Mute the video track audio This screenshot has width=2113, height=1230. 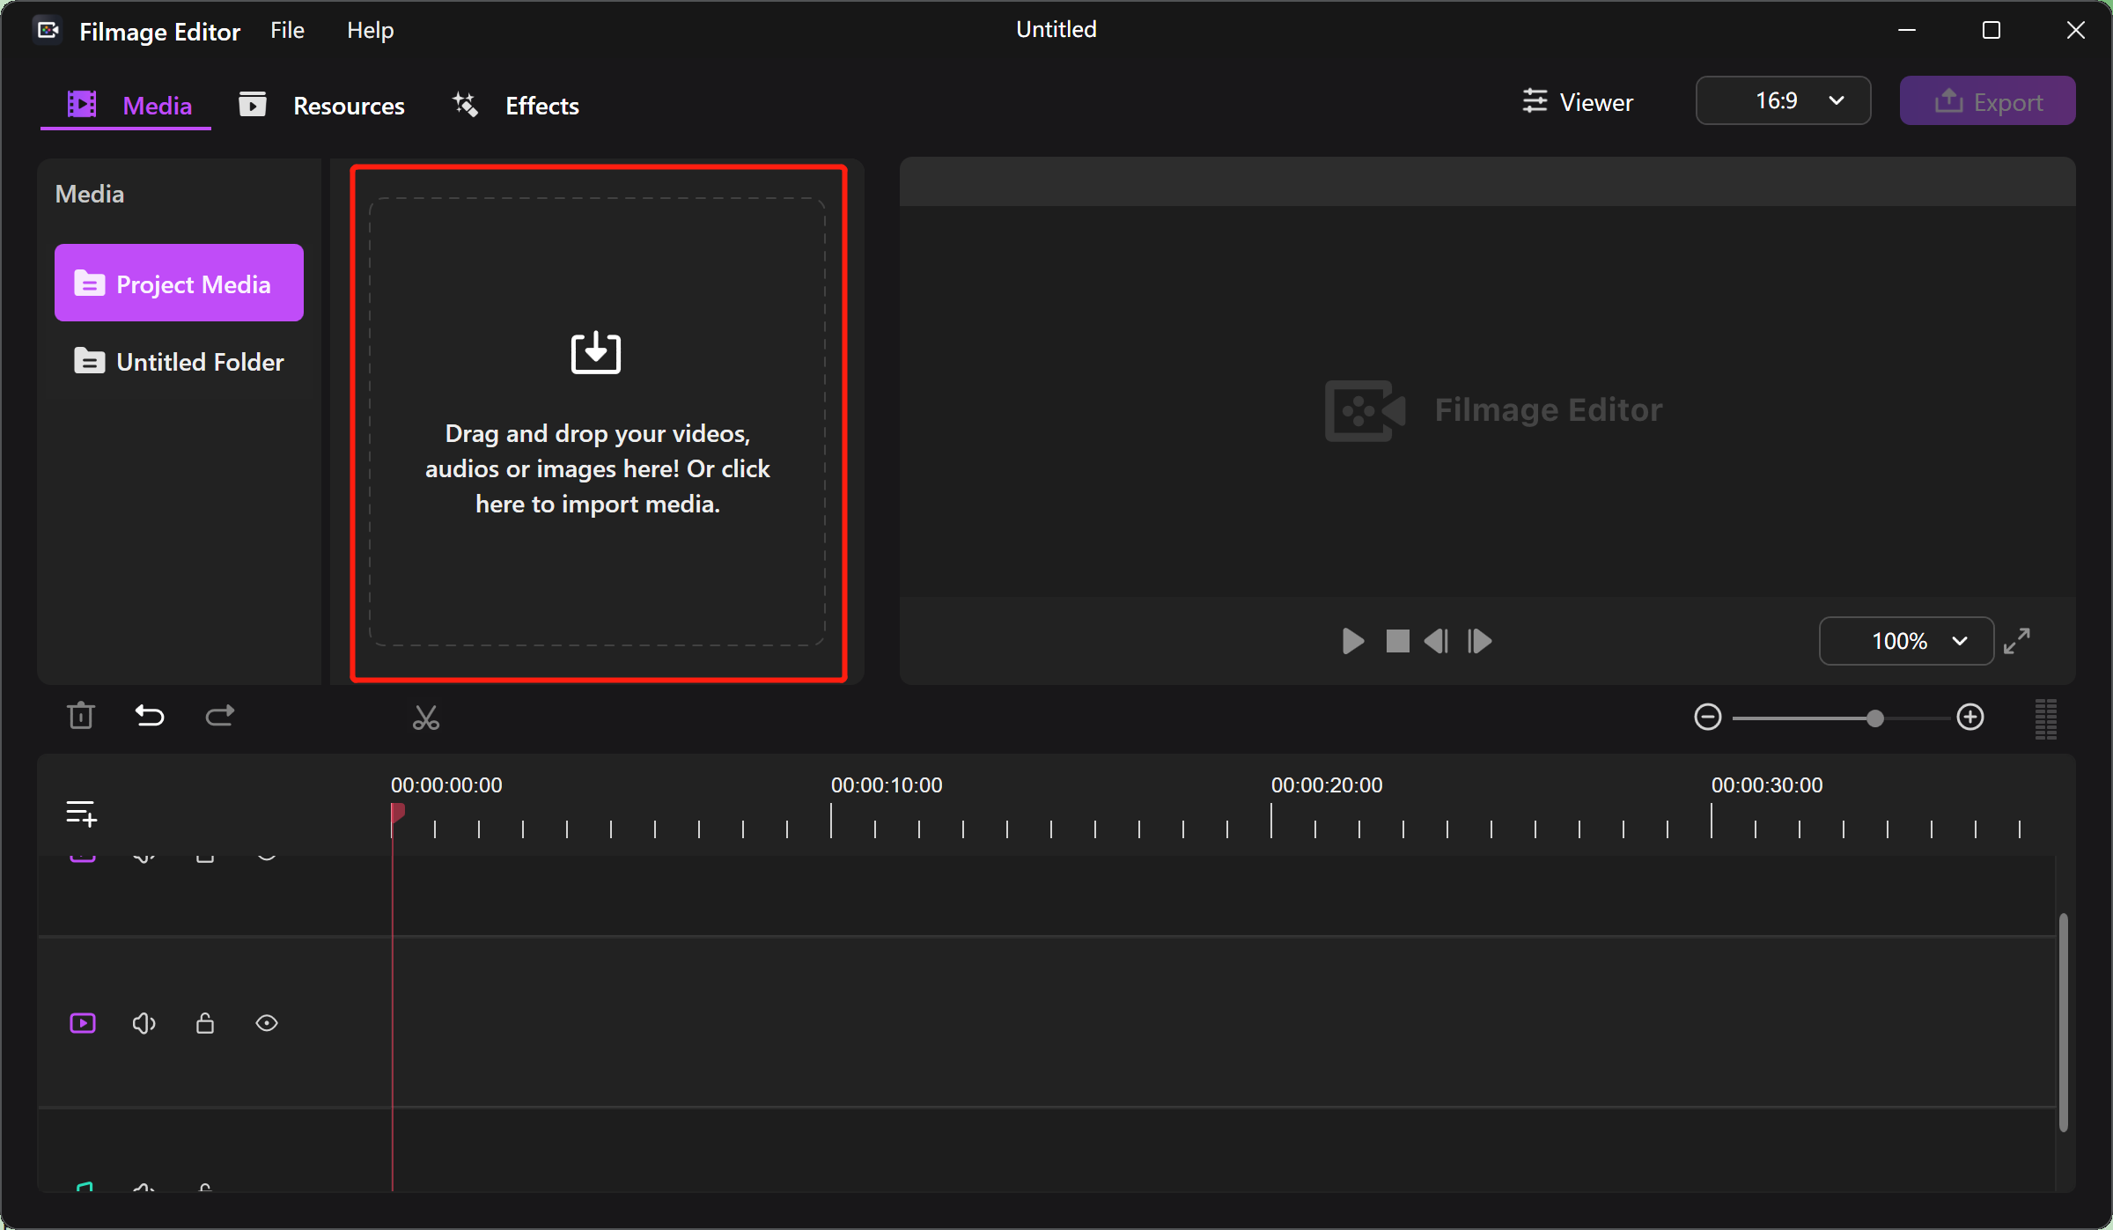pos(144,1023)
